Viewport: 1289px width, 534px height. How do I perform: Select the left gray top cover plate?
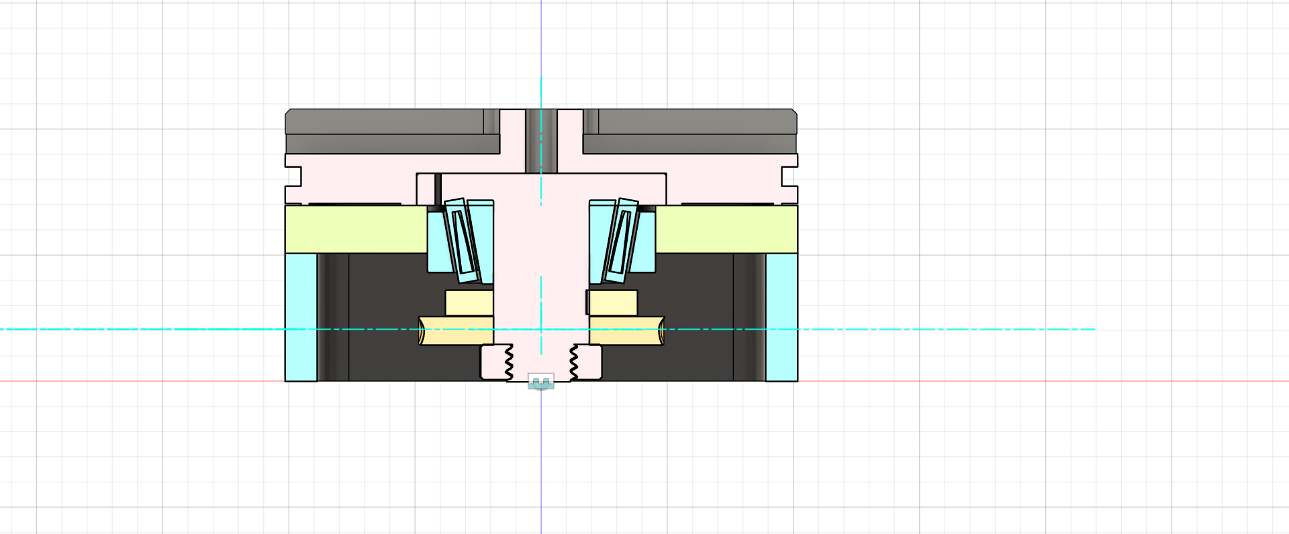click(x=393, y=131)
